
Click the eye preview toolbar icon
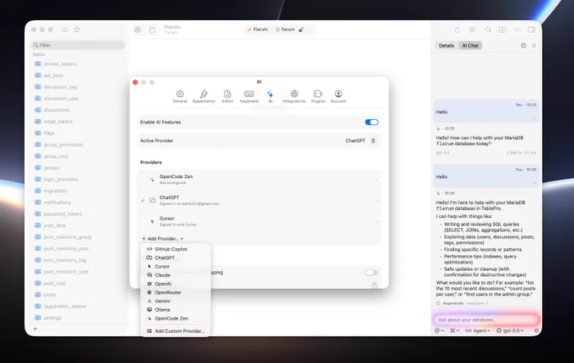point(517,30)
